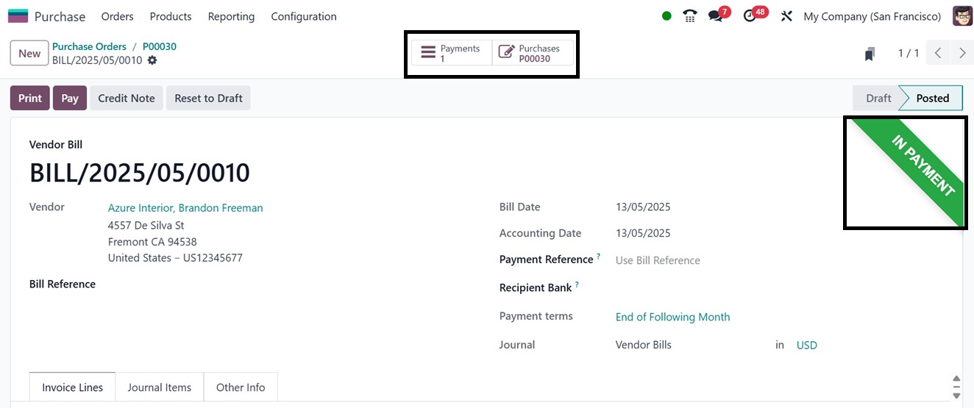Image resolution: width=974 pixels, height=408 pixels.
Task: Switch to the Other Info tab
Action: coord(241,387)
